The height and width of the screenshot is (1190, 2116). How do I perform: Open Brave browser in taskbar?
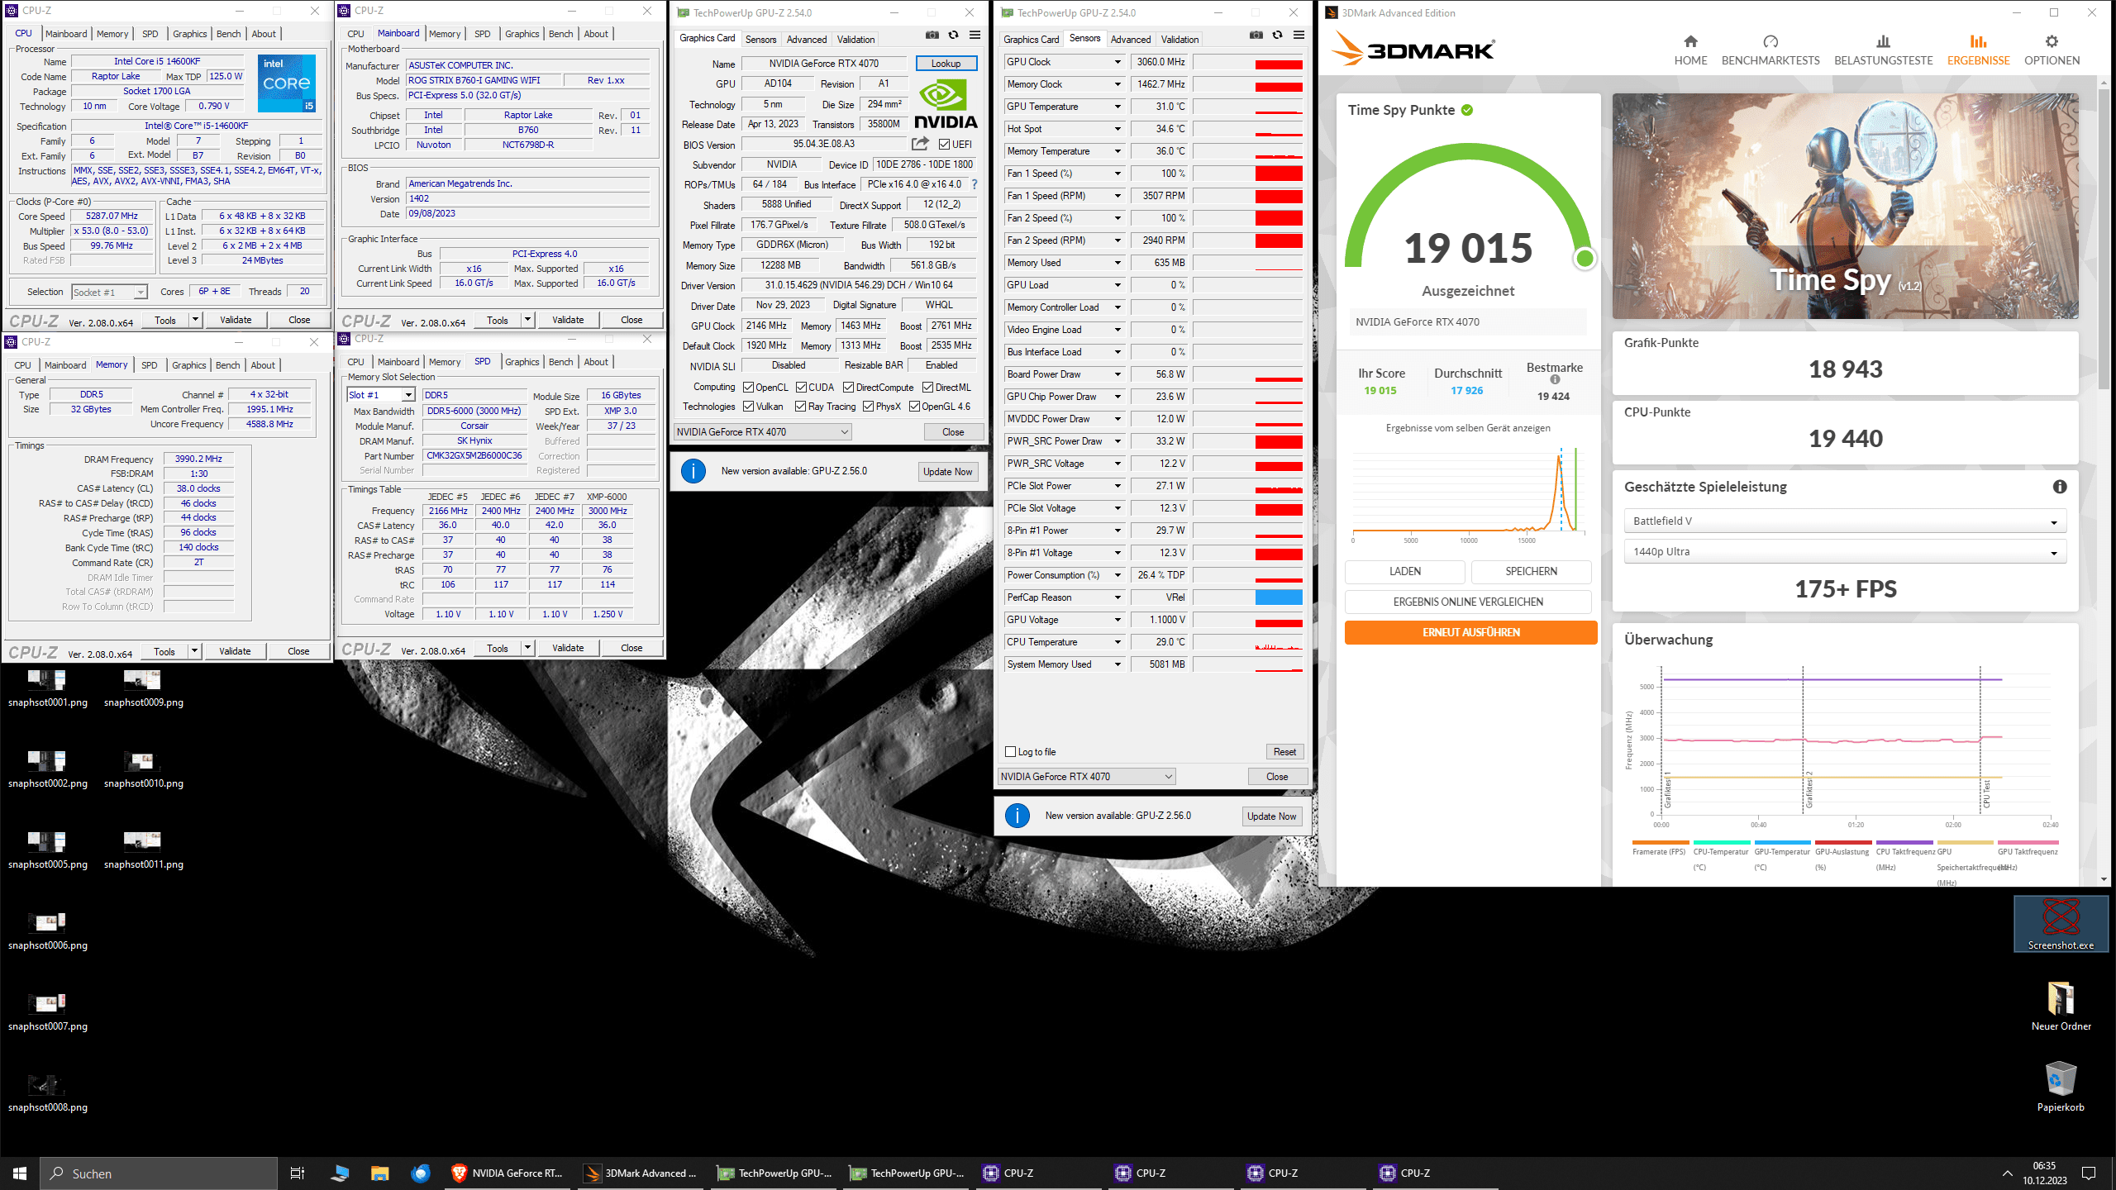(x=459, y=1173)
